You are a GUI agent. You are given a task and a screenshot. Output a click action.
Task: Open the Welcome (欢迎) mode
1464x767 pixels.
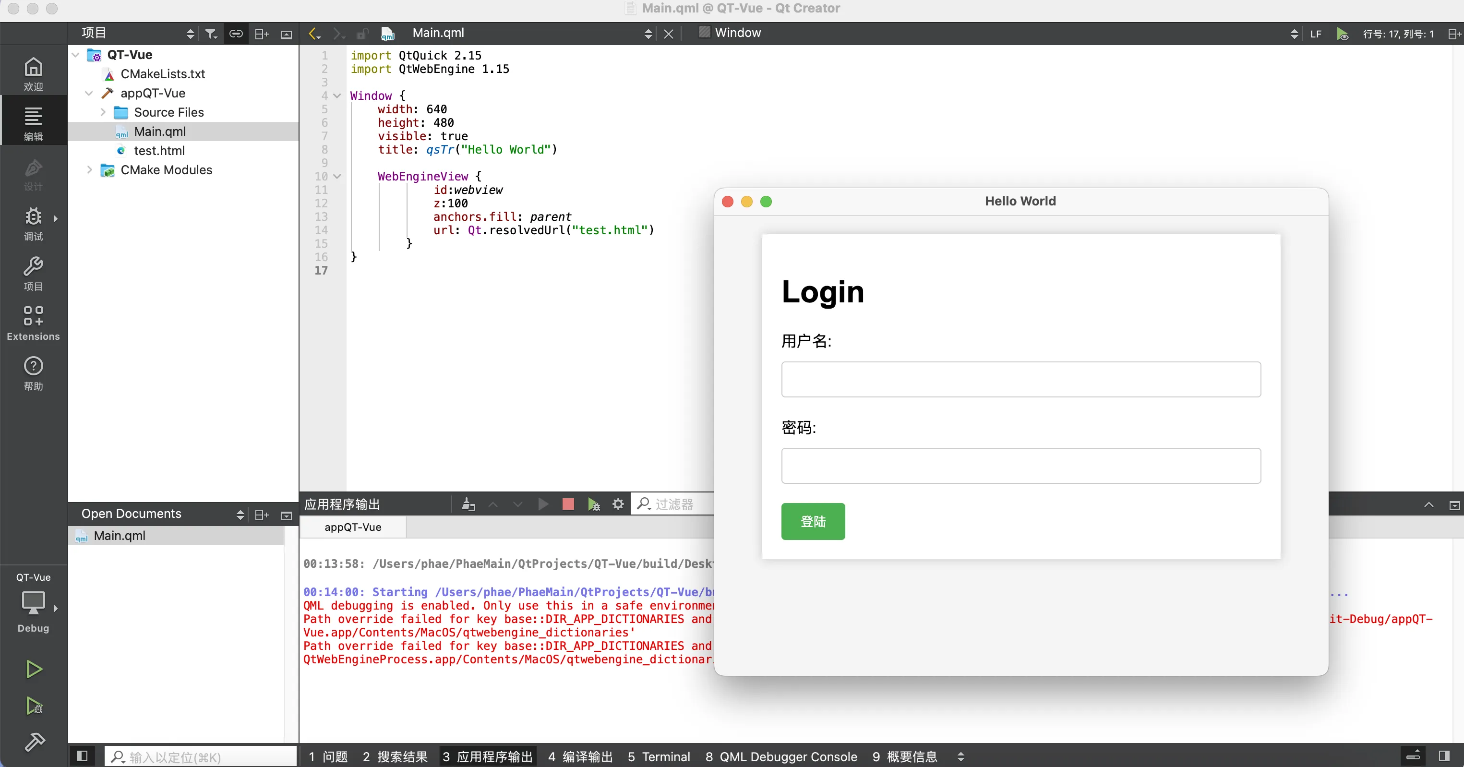(33, 74)
